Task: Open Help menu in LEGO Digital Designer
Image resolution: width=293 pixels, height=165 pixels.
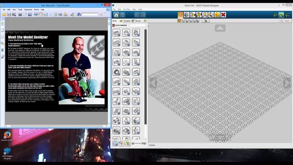Action: (x=140, y=9)
